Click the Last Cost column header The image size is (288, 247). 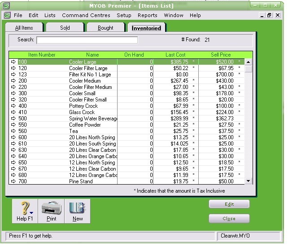[175, 55]
